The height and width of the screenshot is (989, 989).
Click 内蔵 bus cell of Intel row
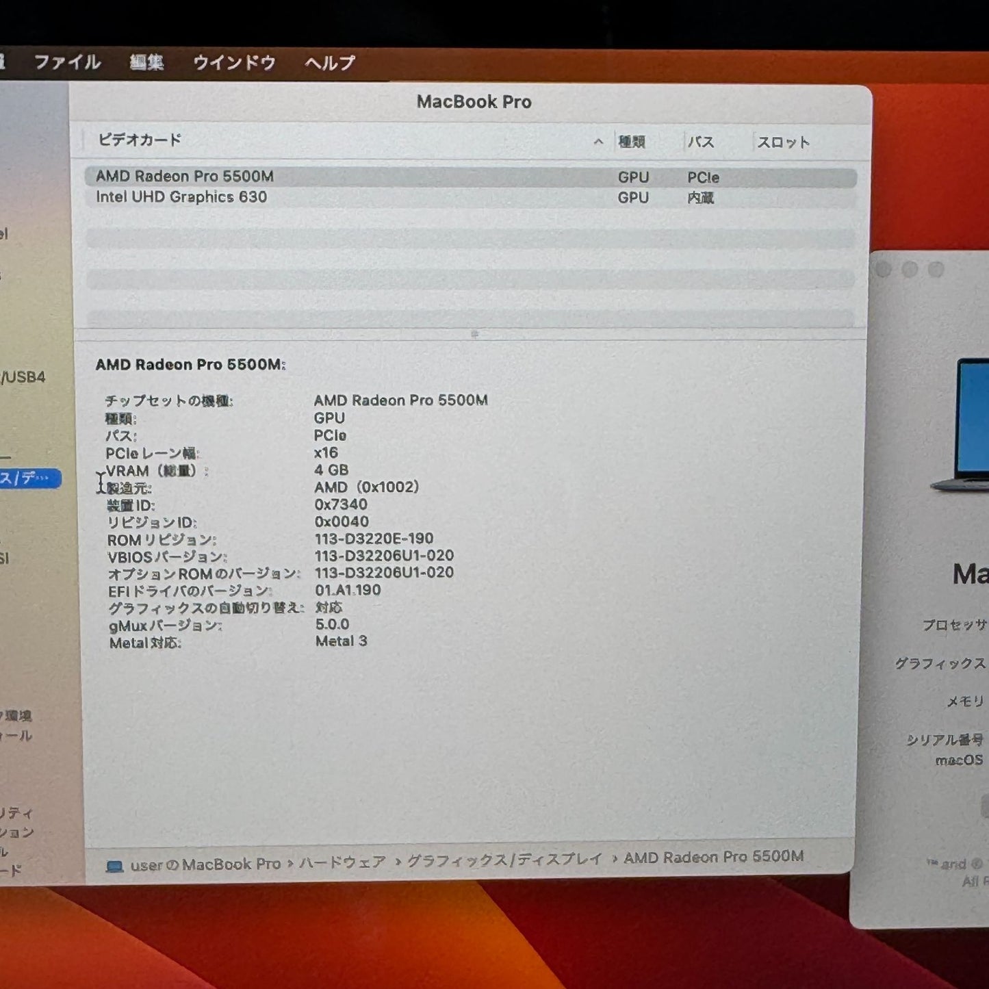click(701, 198)
